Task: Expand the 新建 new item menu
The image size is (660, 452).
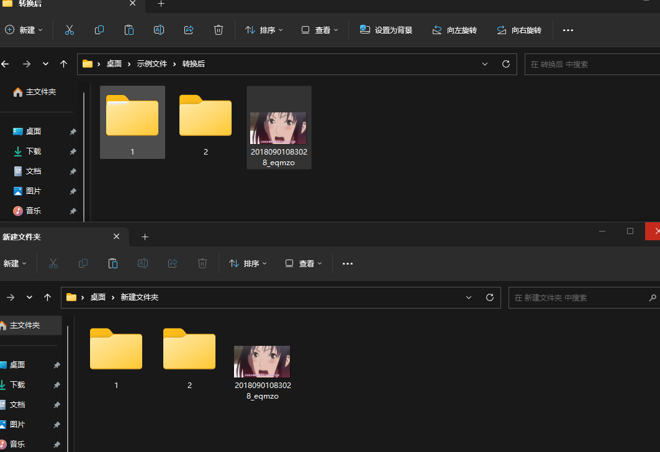Action: click(x=24, y=29)
